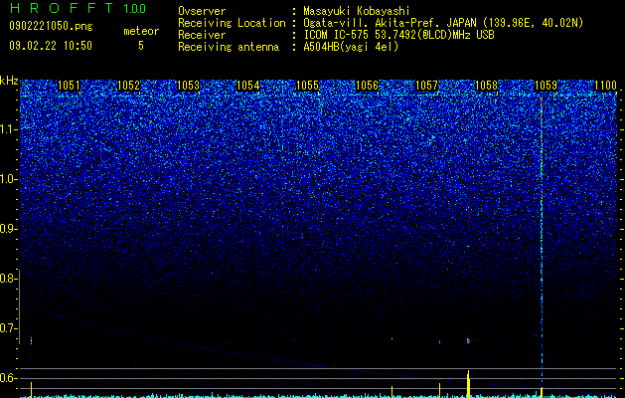This screenshot has height=398, width=625.
Task: Click the A504HB antenna description
Action: point(351,47)
